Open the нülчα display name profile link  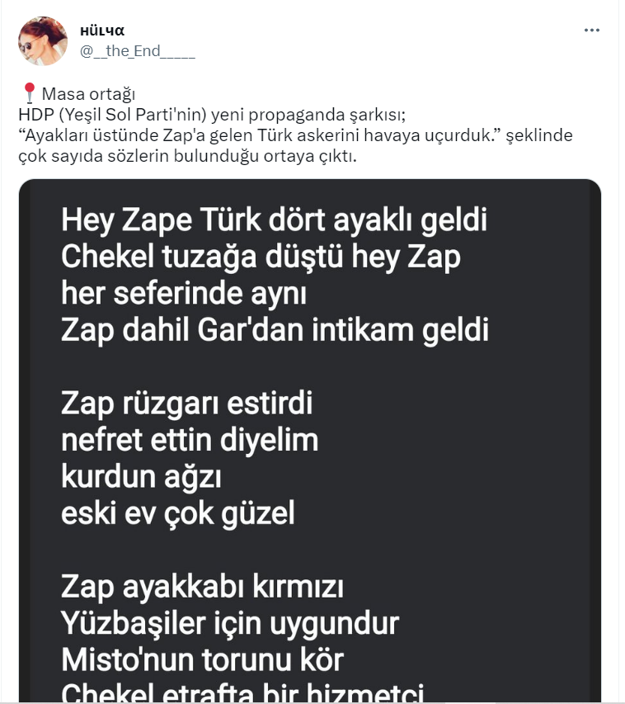102,31
